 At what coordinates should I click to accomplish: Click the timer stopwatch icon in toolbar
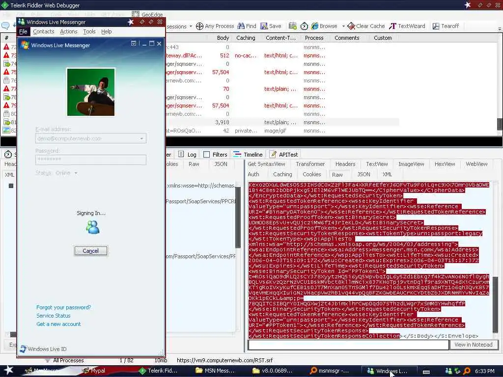(x=304, y=27)
